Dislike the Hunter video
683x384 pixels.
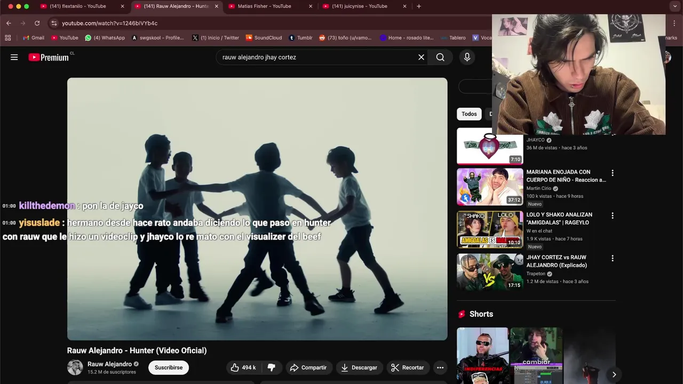pyautogui.click(x=271, y=367)
